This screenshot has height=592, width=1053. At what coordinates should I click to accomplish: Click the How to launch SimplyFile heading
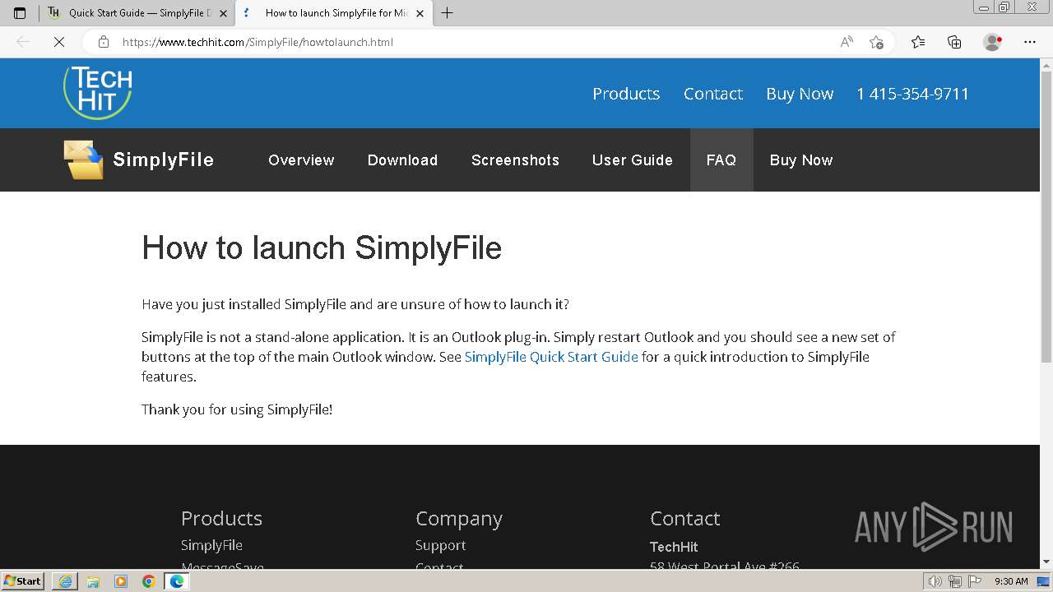point(322,247)
